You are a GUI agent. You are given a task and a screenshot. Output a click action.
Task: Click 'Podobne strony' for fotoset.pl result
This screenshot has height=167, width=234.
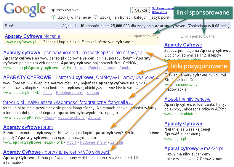(69, 92)
